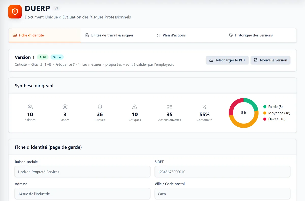Click the ID card icon in Fiche d'identité tab
This screenshot has width=305, height=201.
tap(15, 35)
